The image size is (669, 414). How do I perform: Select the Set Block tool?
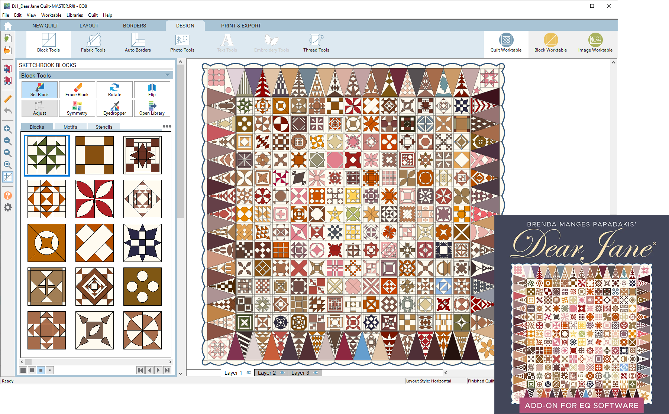[x=39, y=90]
